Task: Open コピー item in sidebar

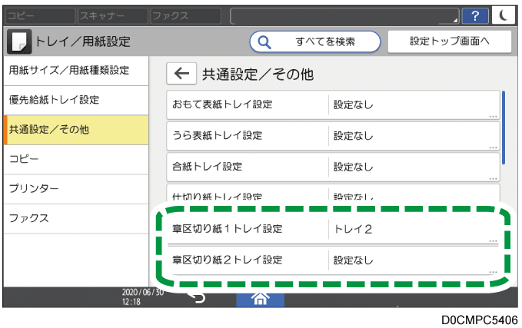Action: [76, 159]
